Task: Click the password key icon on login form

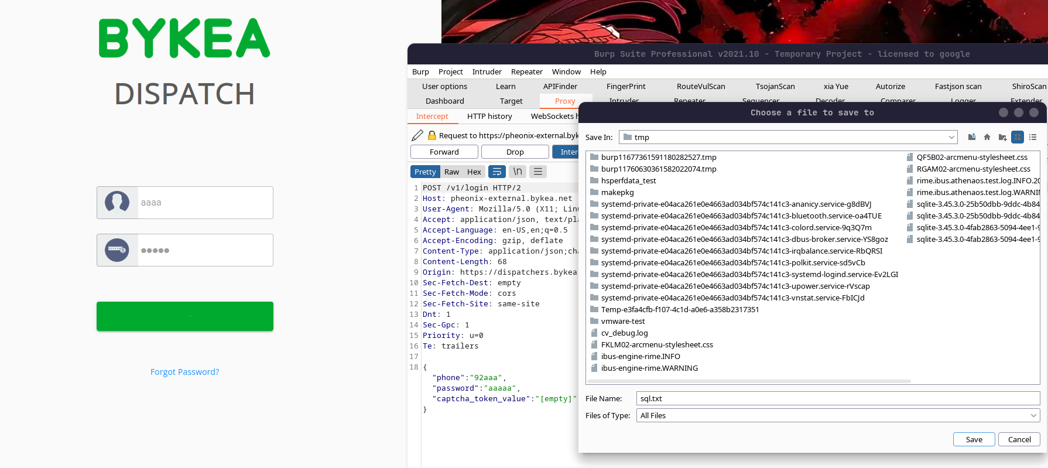Action: [117, 250]
